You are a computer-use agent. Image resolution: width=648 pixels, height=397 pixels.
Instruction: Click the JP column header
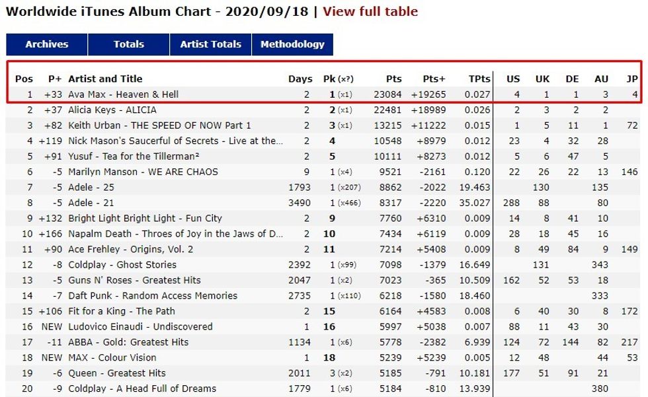pyautogui.click(x=632, y=79)
